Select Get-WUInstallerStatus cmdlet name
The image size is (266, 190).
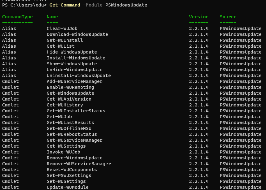pos(76,111)
